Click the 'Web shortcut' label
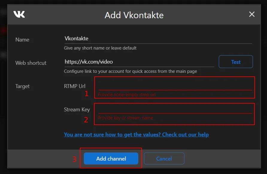Screen dimensions: 267x174 31,63
